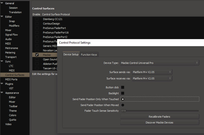Select Send Fader Position When Moved
This screenshot has width=204, height=135.
click(123, 105)
